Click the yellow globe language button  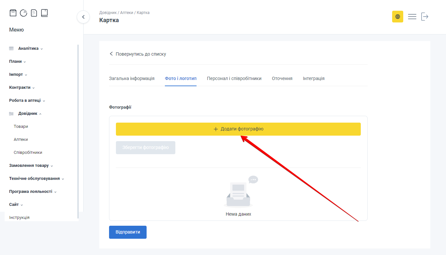click(x=397, y=17)
